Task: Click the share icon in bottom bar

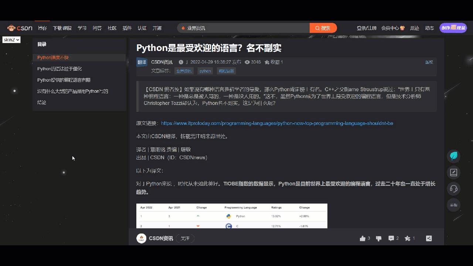Action: pyautogui.click(x=429, y=238)
